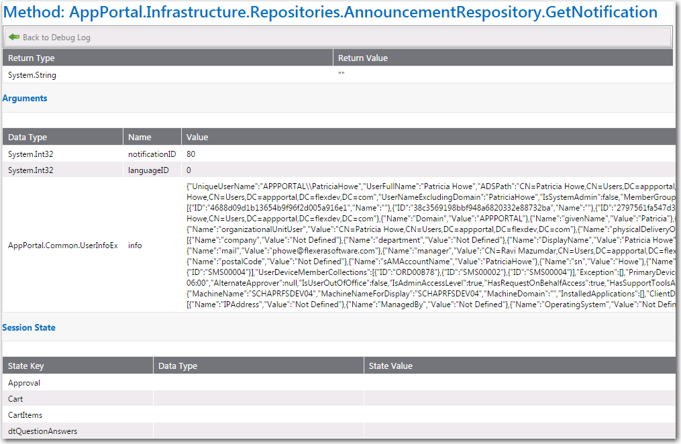Click the Return Value column header
This screenshot has width=681, height=444.
(x=363, y=58)
